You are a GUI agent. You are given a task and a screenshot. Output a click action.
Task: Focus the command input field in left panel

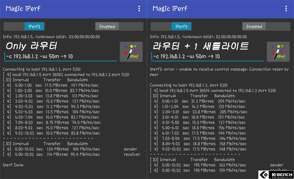(x=61, y=57)
